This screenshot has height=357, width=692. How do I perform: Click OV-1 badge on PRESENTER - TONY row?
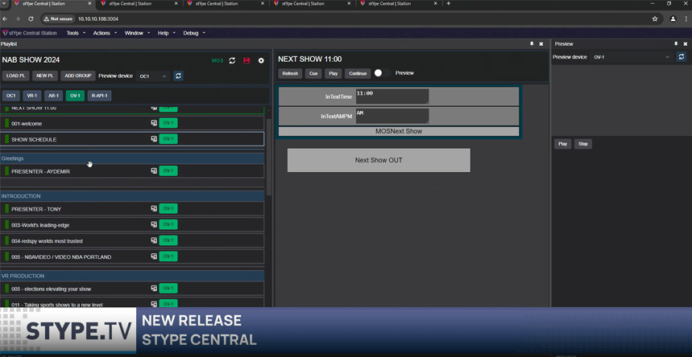(x=168, y=209)
